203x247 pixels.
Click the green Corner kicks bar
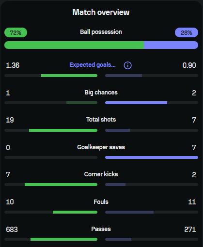[x=61, y=185]
